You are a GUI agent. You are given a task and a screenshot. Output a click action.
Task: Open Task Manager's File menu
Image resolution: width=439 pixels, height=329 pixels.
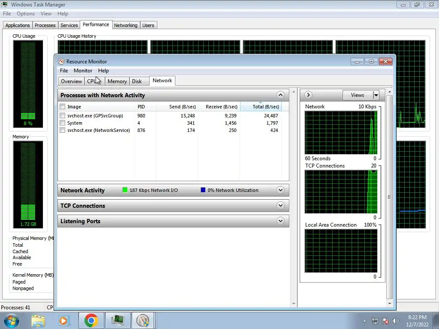[x=7, y=14]
